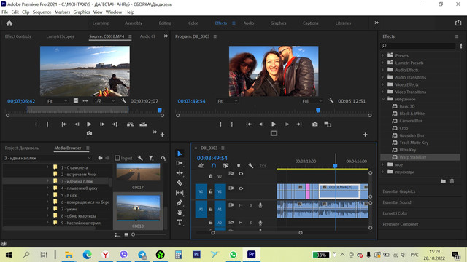The width and height of the screenshot is (467, 262).
Task: Toggle V1 track output eye
Action: coord(241,188)
